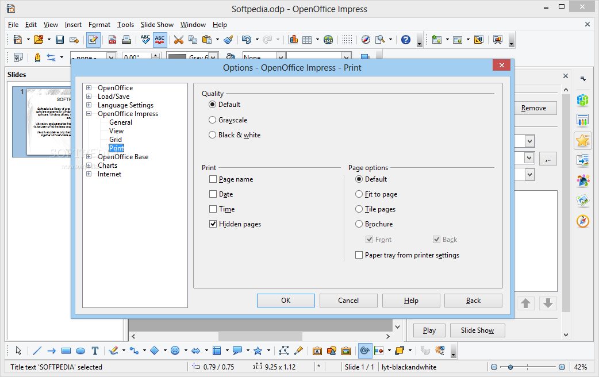Screen dimensions: 599x377
Task: Open OpenOffice Help question mark icon
Action: point(406,40)
